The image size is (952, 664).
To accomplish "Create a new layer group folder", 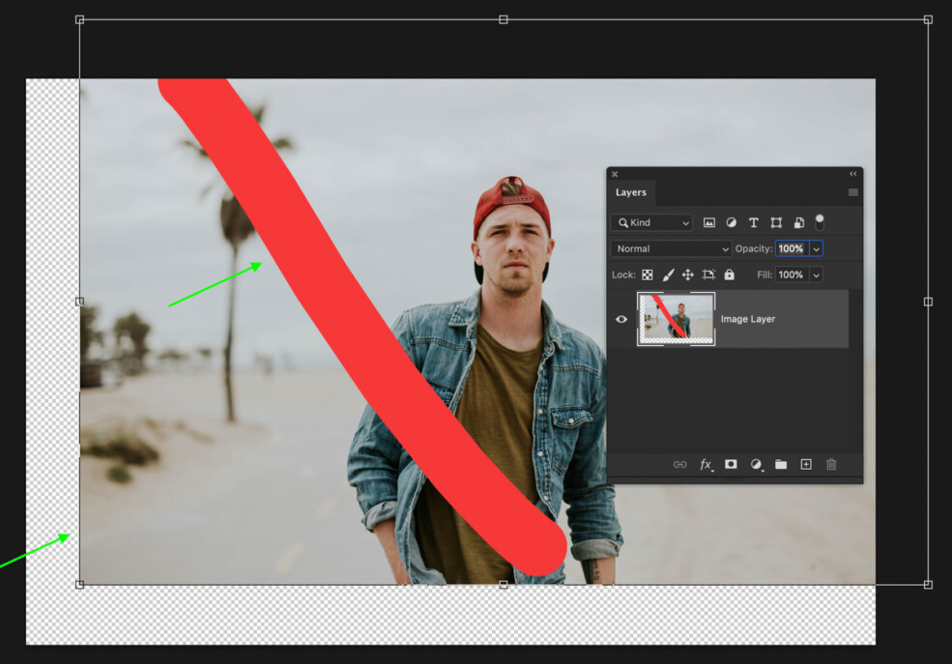I will [781, 464].
